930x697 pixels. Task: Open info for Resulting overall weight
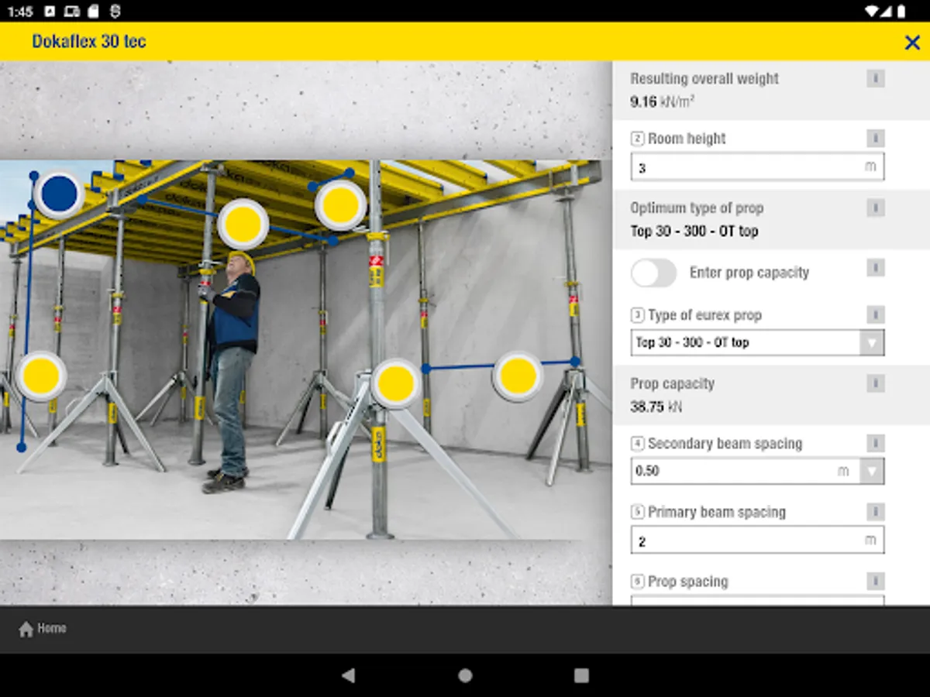[x=875, y=78]
